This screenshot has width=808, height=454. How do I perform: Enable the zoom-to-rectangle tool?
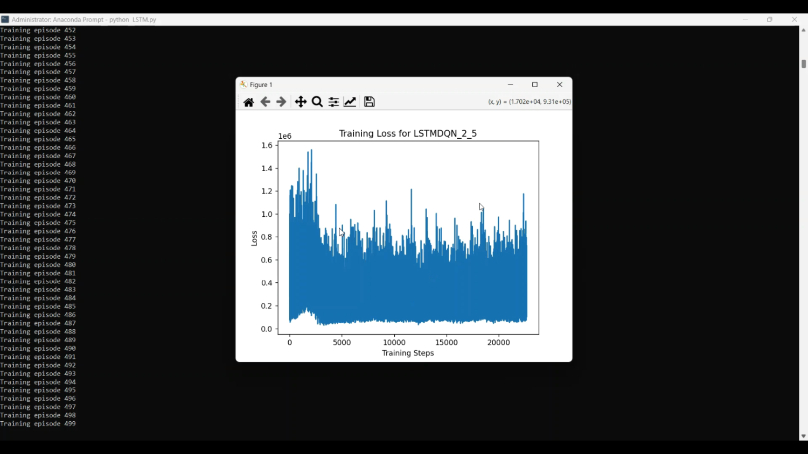click(317, 101)
